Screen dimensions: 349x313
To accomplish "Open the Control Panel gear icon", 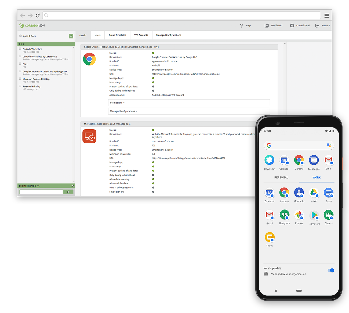I will [x=292, y=25].
